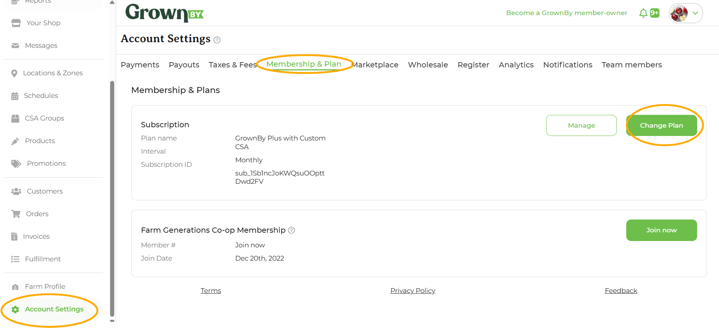The width and height of the screenshot is (719, 328).
Task: Open the Analytics tab
Action: pos(516,65)
